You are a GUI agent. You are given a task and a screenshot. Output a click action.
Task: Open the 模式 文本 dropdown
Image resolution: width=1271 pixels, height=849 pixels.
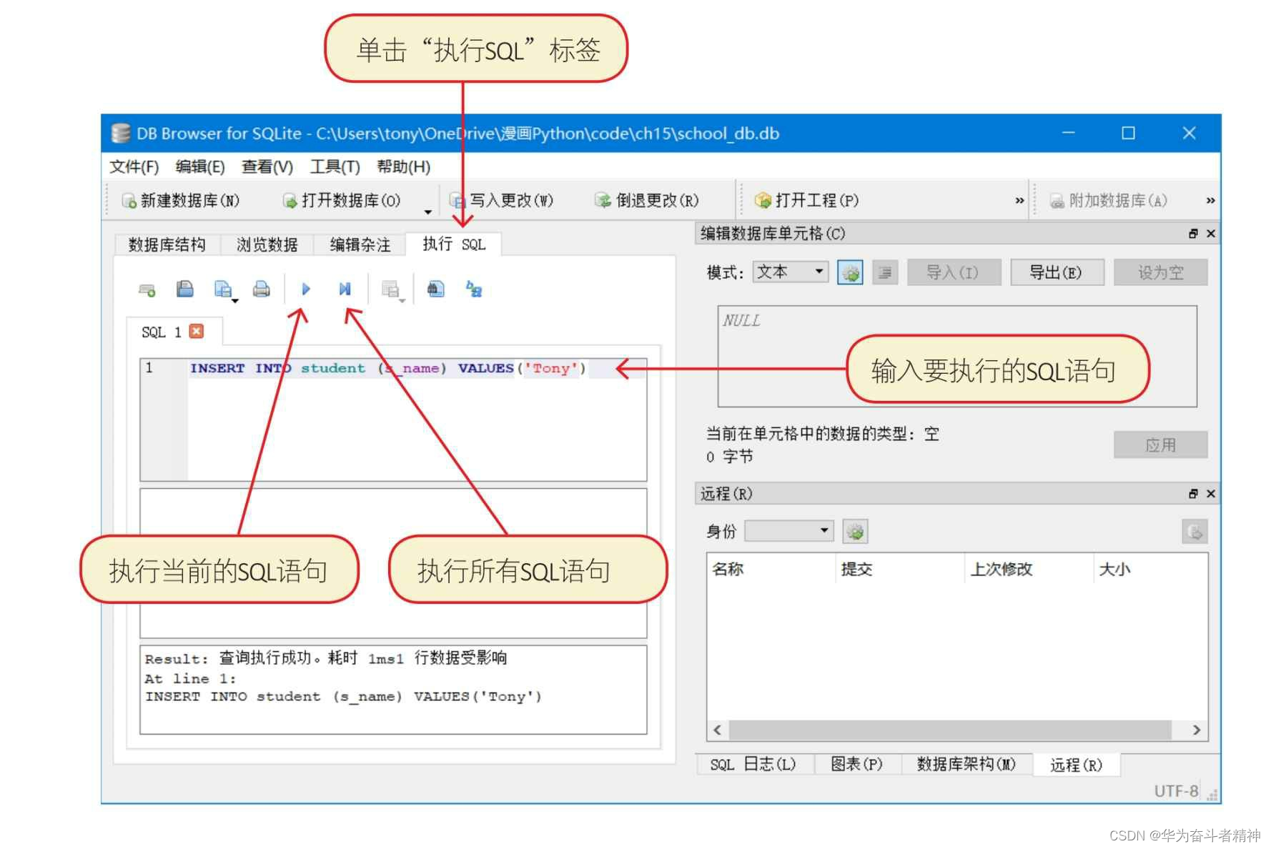point(791,272)
